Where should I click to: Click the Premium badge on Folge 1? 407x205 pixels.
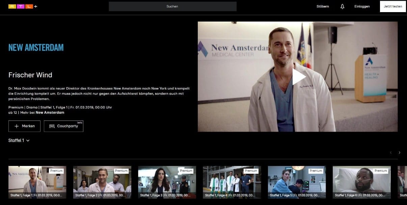point(56,171)
